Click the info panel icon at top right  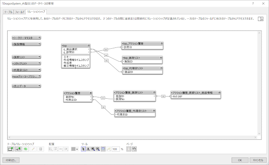[x=261, y=19]
